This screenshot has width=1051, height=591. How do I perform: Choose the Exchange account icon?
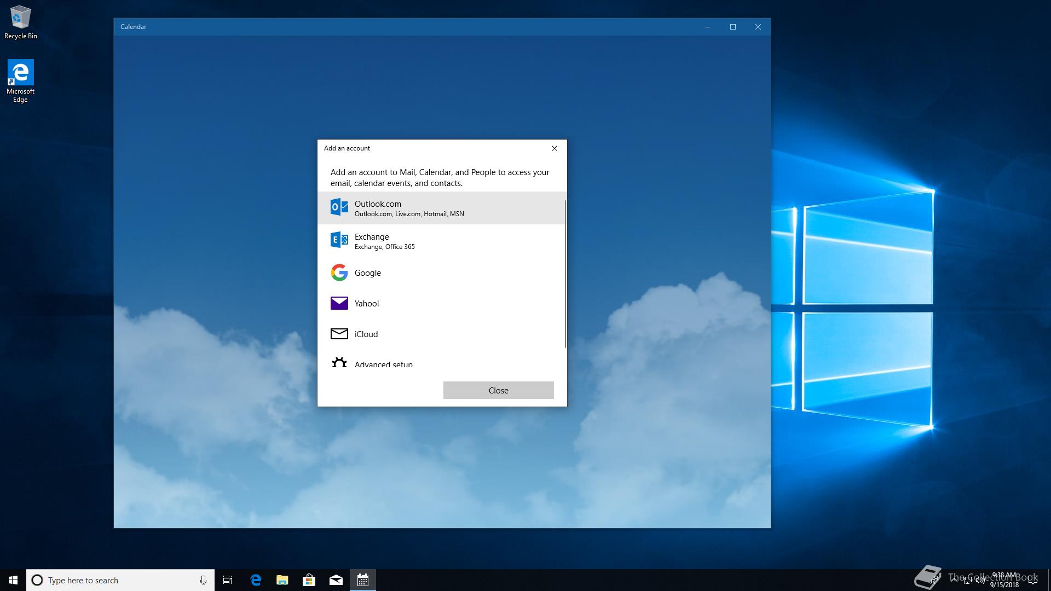[339, 240]
